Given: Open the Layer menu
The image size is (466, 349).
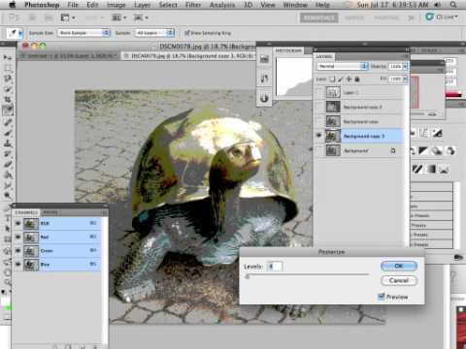Looking at the screenshot, I should pos(143,5).
